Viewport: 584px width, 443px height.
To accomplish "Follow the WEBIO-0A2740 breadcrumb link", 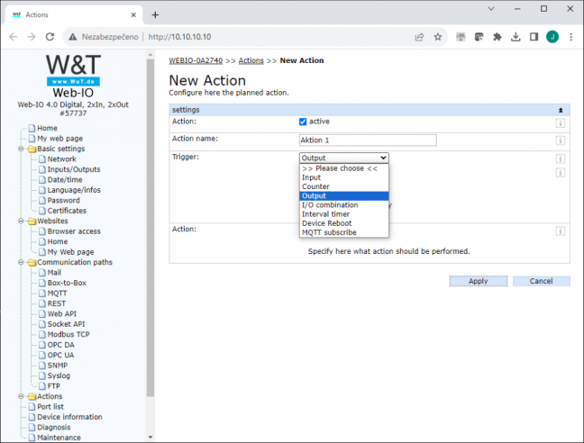I will (196, 60).
